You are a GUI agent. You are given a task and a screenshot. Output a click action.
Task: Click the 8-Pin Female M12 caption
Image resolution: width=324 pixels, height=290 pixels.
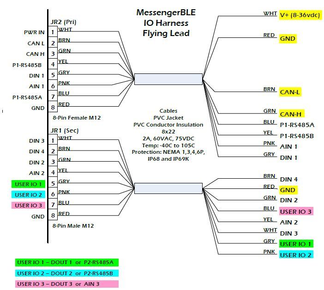[77, 118]
